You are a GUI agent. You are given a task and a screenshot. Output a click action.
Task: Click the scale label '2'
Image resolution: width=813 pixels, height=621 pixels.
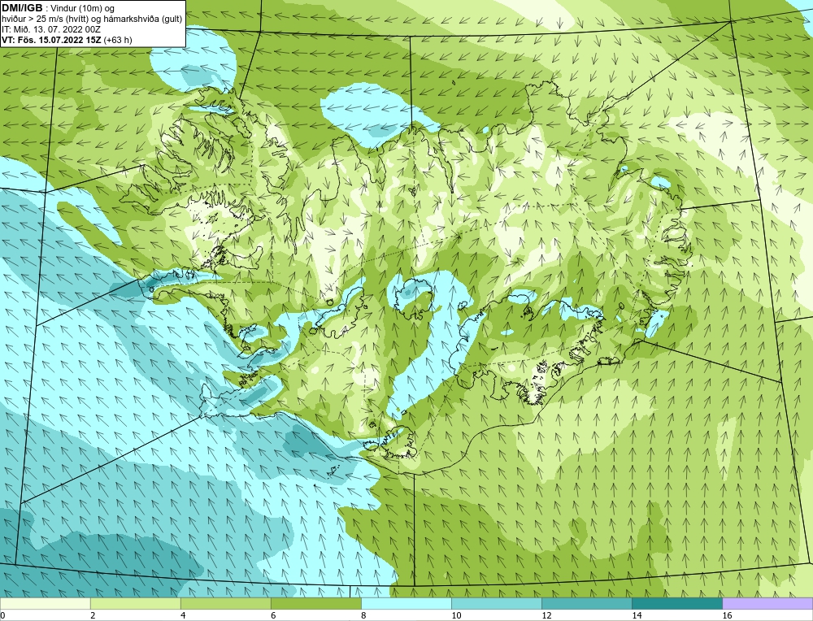[93, 615]
